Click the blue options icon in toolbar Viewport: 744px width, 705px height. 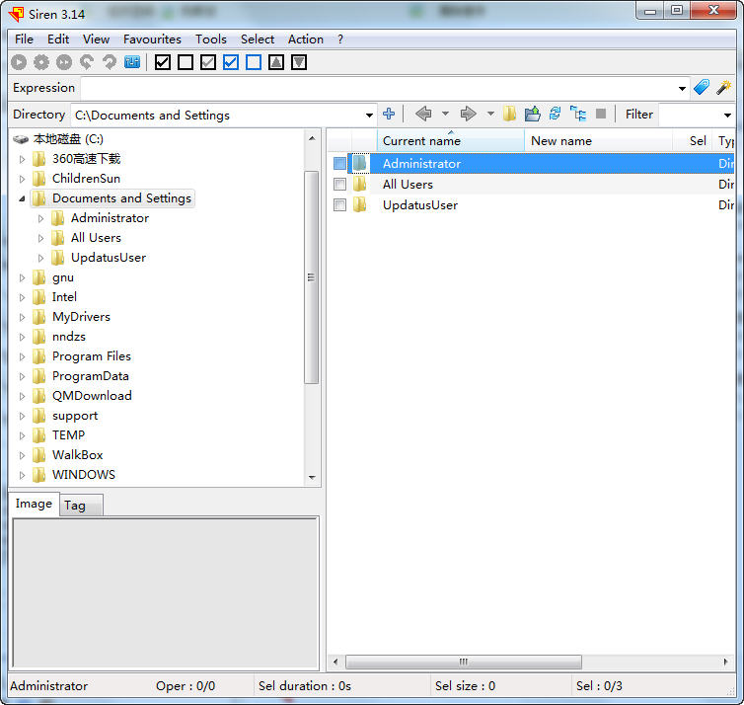click(x=132, y=62)
